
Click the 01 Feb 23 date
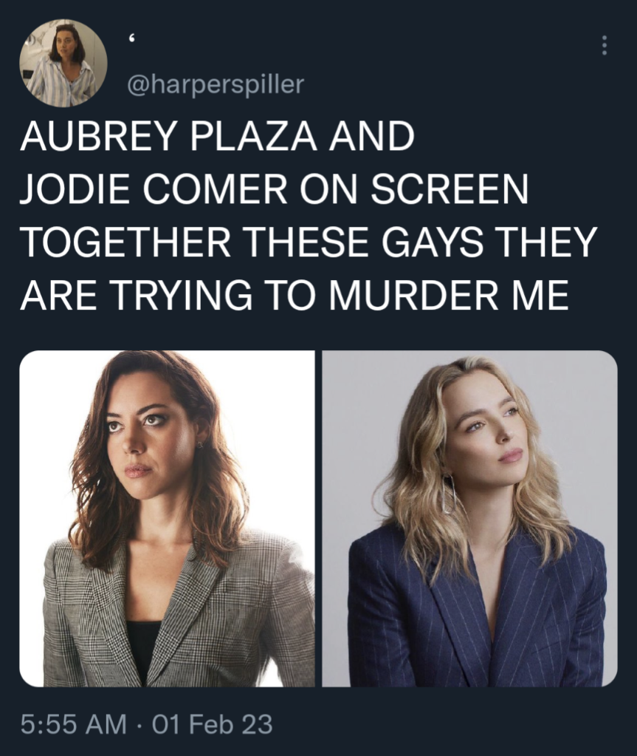(x=213, y=724)
